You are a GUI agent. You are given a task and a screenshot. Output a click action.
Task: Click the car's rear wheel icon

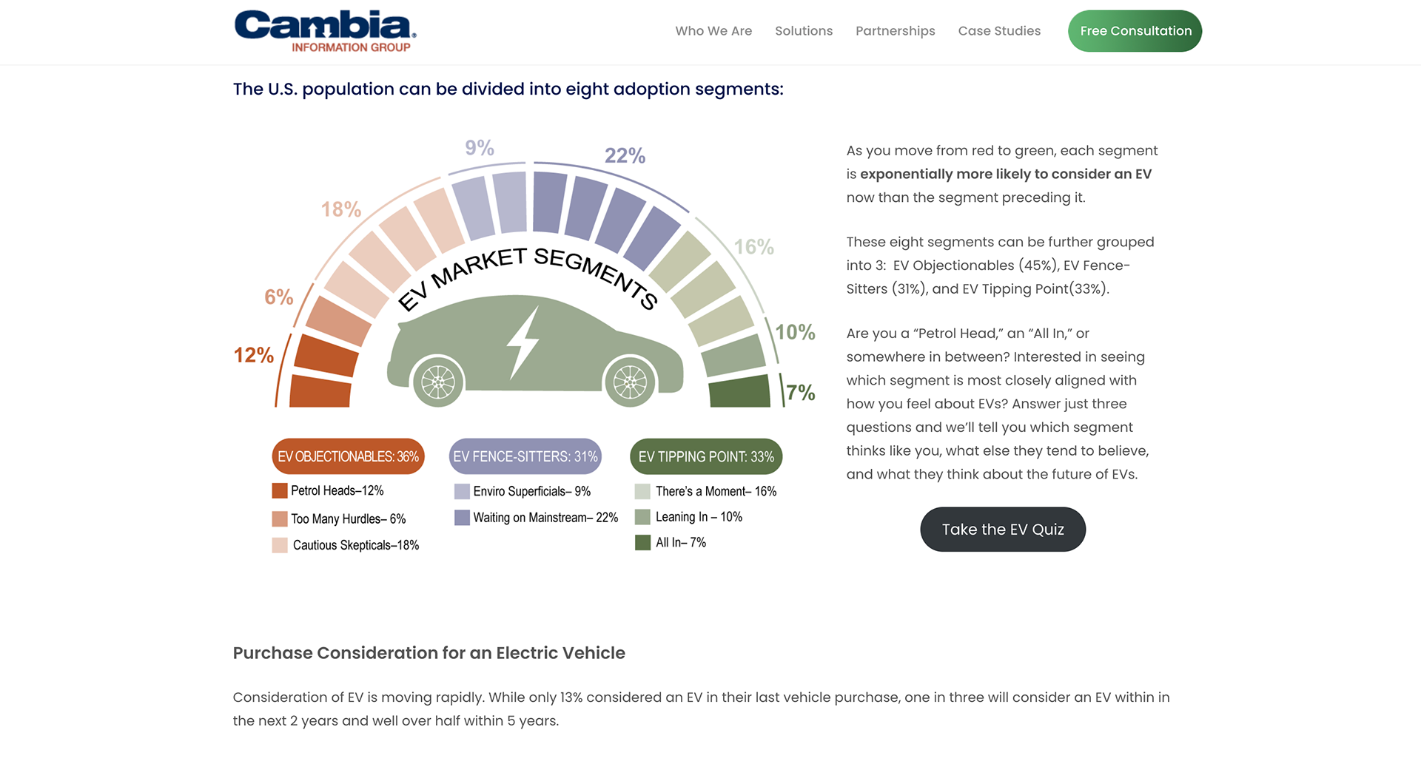click(x=438, y=382)
